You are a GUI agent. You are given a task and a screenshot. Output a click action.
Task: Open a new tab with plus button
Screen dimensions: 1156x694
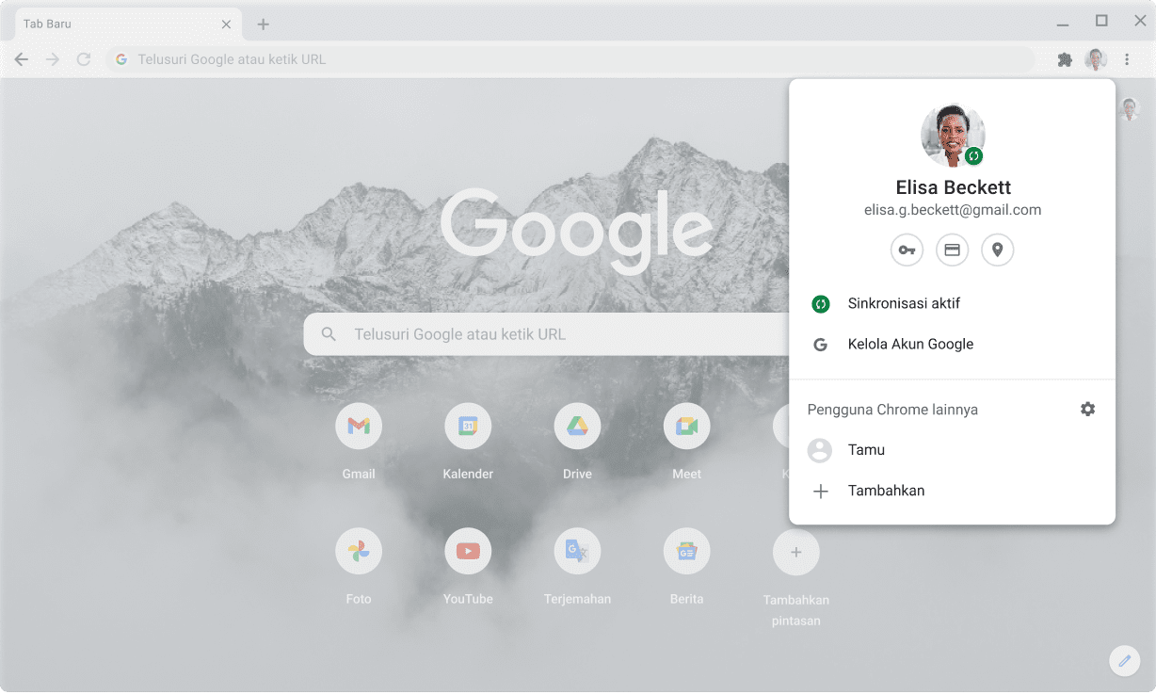tap(264, 24)
